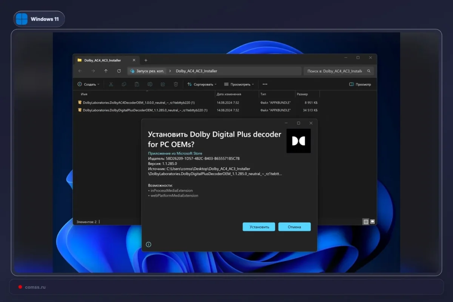The width and height of the screenshot is (453, 302).
Task: Click the DolbyAC4DecoderOEM file icon
Action: (80, 102)
